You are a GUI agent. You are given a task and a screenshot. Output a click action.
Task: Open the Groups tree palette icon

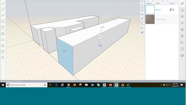click(182, 36)
